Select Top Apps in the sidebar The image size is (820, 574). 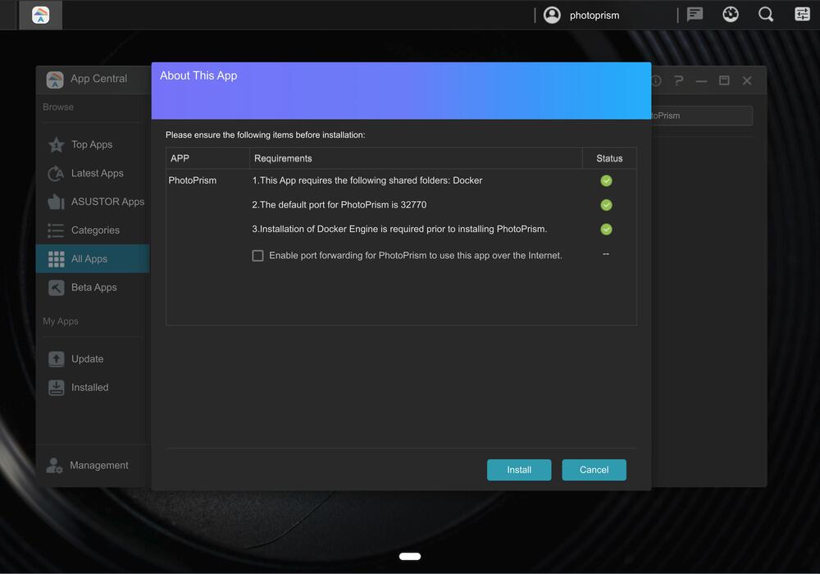[90, 144]
